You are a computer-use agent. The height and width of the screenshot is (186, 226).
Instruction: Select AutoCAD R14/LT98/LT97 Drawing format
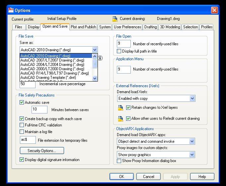click(56, 73)
